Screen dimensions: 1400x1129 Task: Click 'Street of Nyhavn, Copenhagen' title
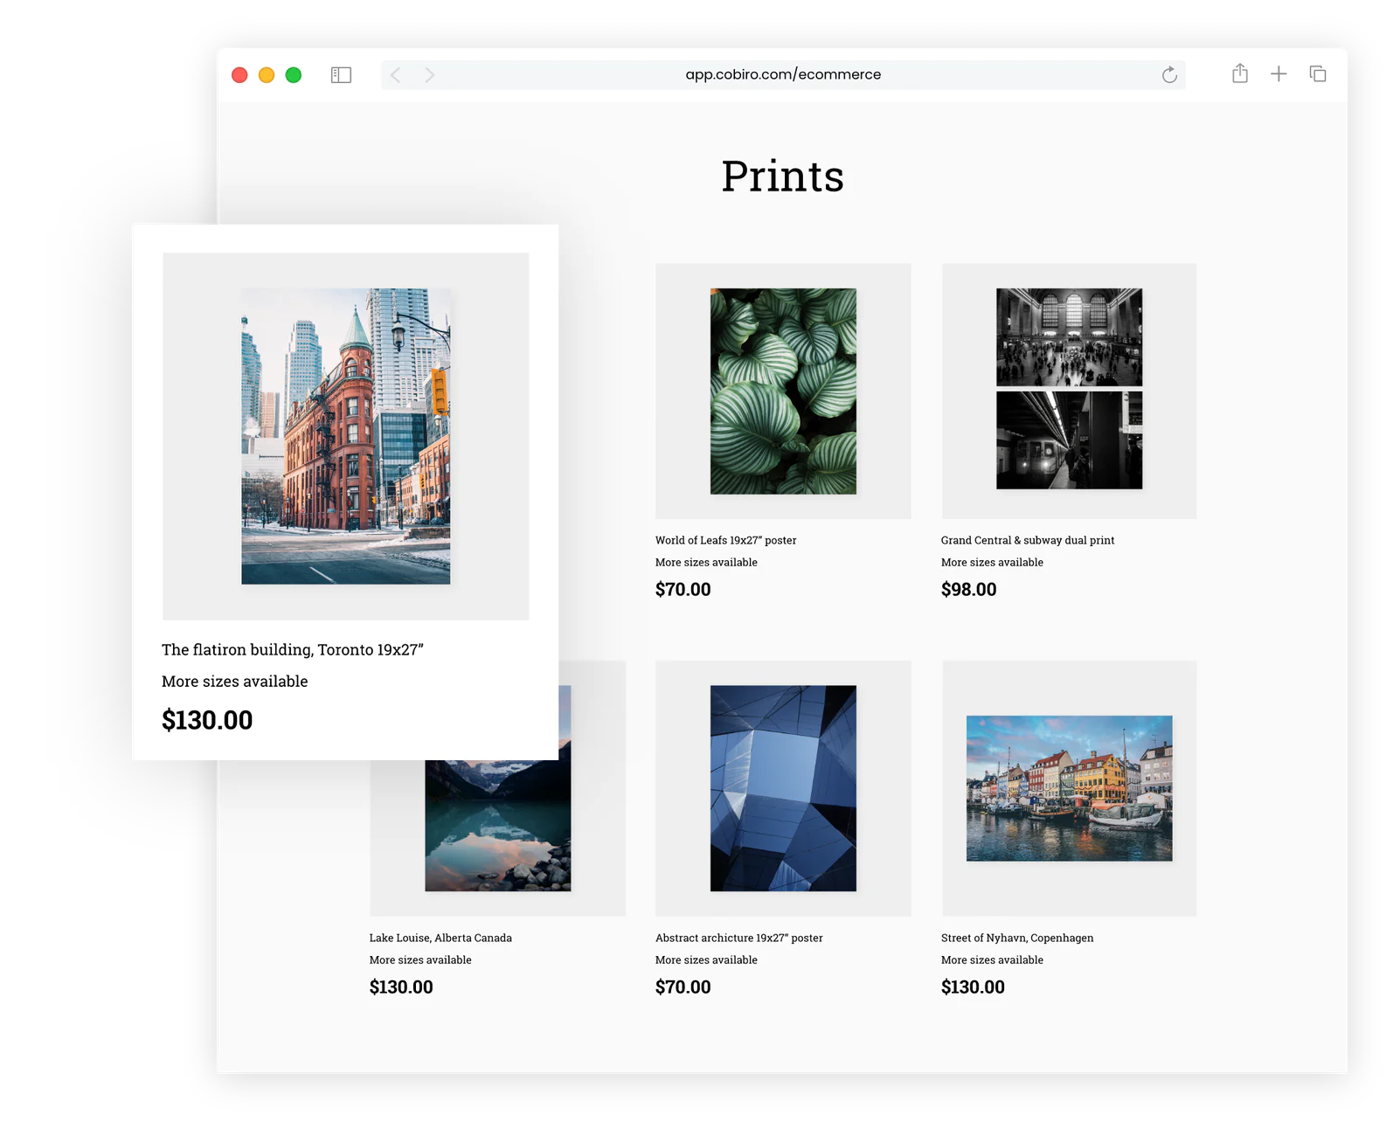tap(1016, 938)
